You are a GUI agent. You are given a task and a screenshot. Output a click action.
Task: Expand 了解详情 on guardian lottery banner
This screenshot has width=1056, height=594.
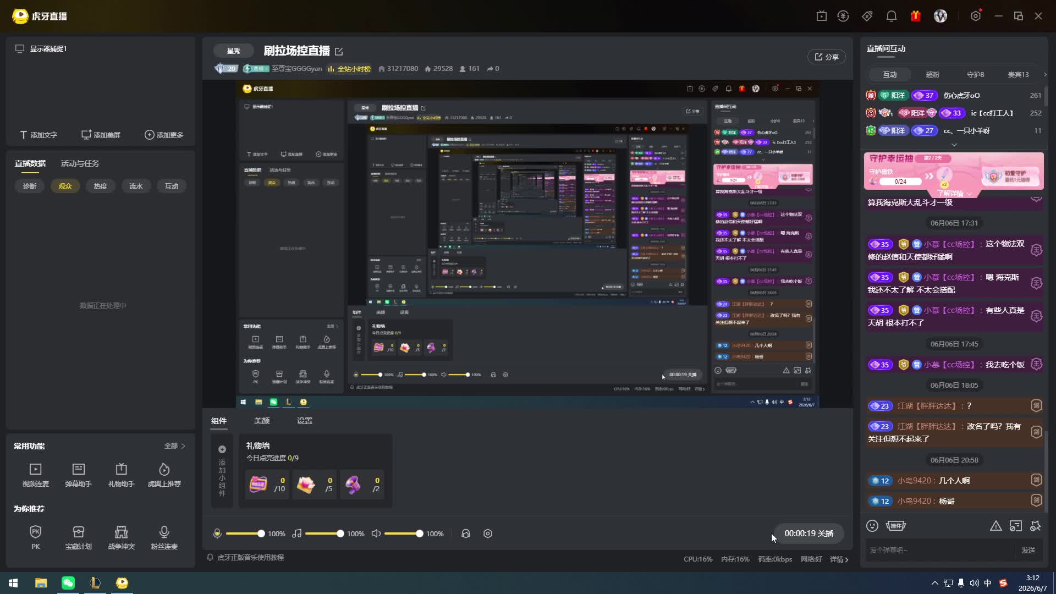[x=954, y=194]
